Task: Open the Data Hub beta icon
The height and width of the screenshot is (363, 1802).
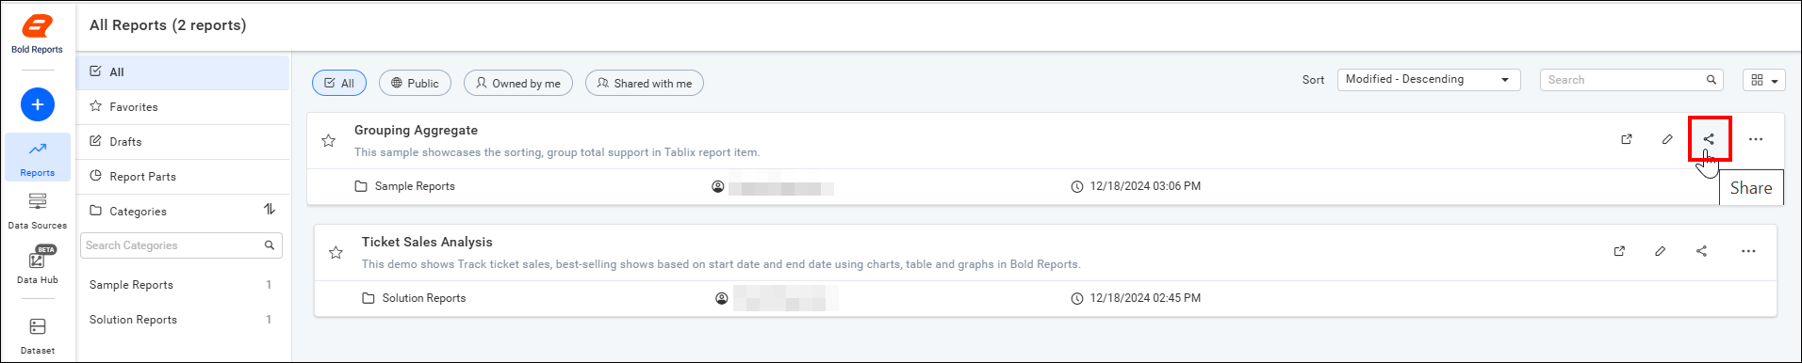Action: pyautogui.click(x=38, y=265)
